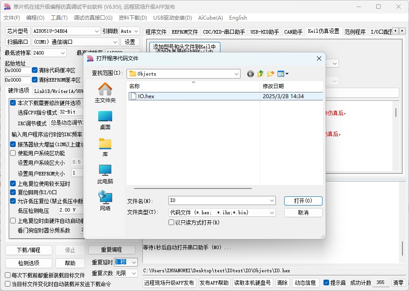Open This PC location in dialog sidebar
The image size is (409, 291).
105,174
